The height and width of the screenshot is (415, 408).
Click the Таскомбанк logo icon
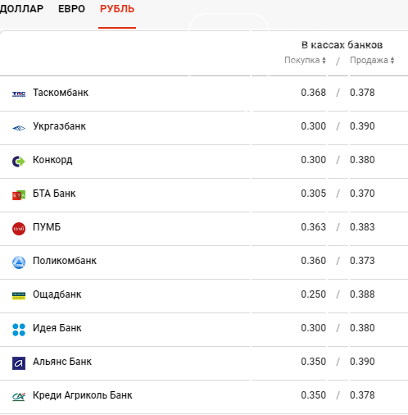click(19, 94)
